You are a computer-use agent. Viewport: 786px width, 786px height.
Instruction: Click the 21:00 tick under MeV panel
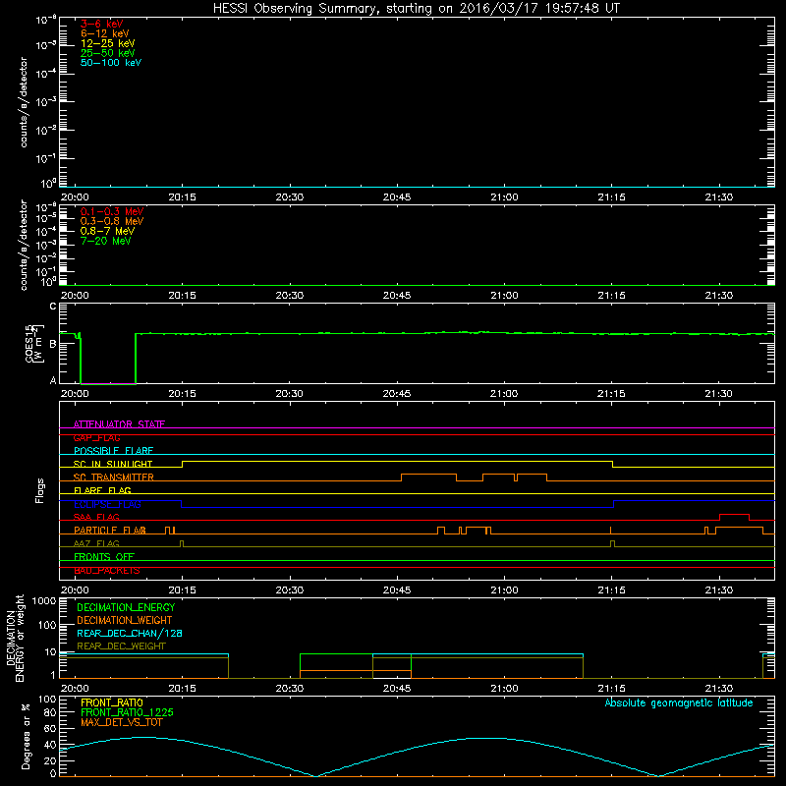pyautogui.click(x=504, y=296)
